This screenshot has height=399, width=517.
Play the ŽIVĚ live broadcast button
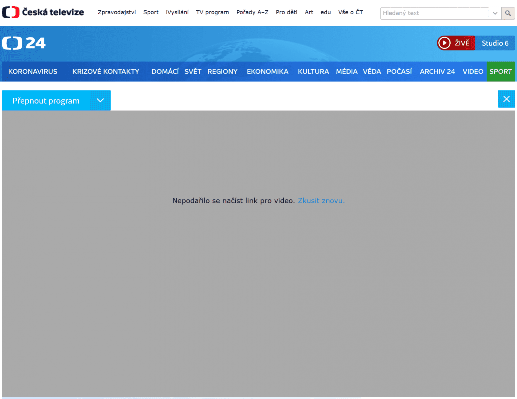[456, 43]
